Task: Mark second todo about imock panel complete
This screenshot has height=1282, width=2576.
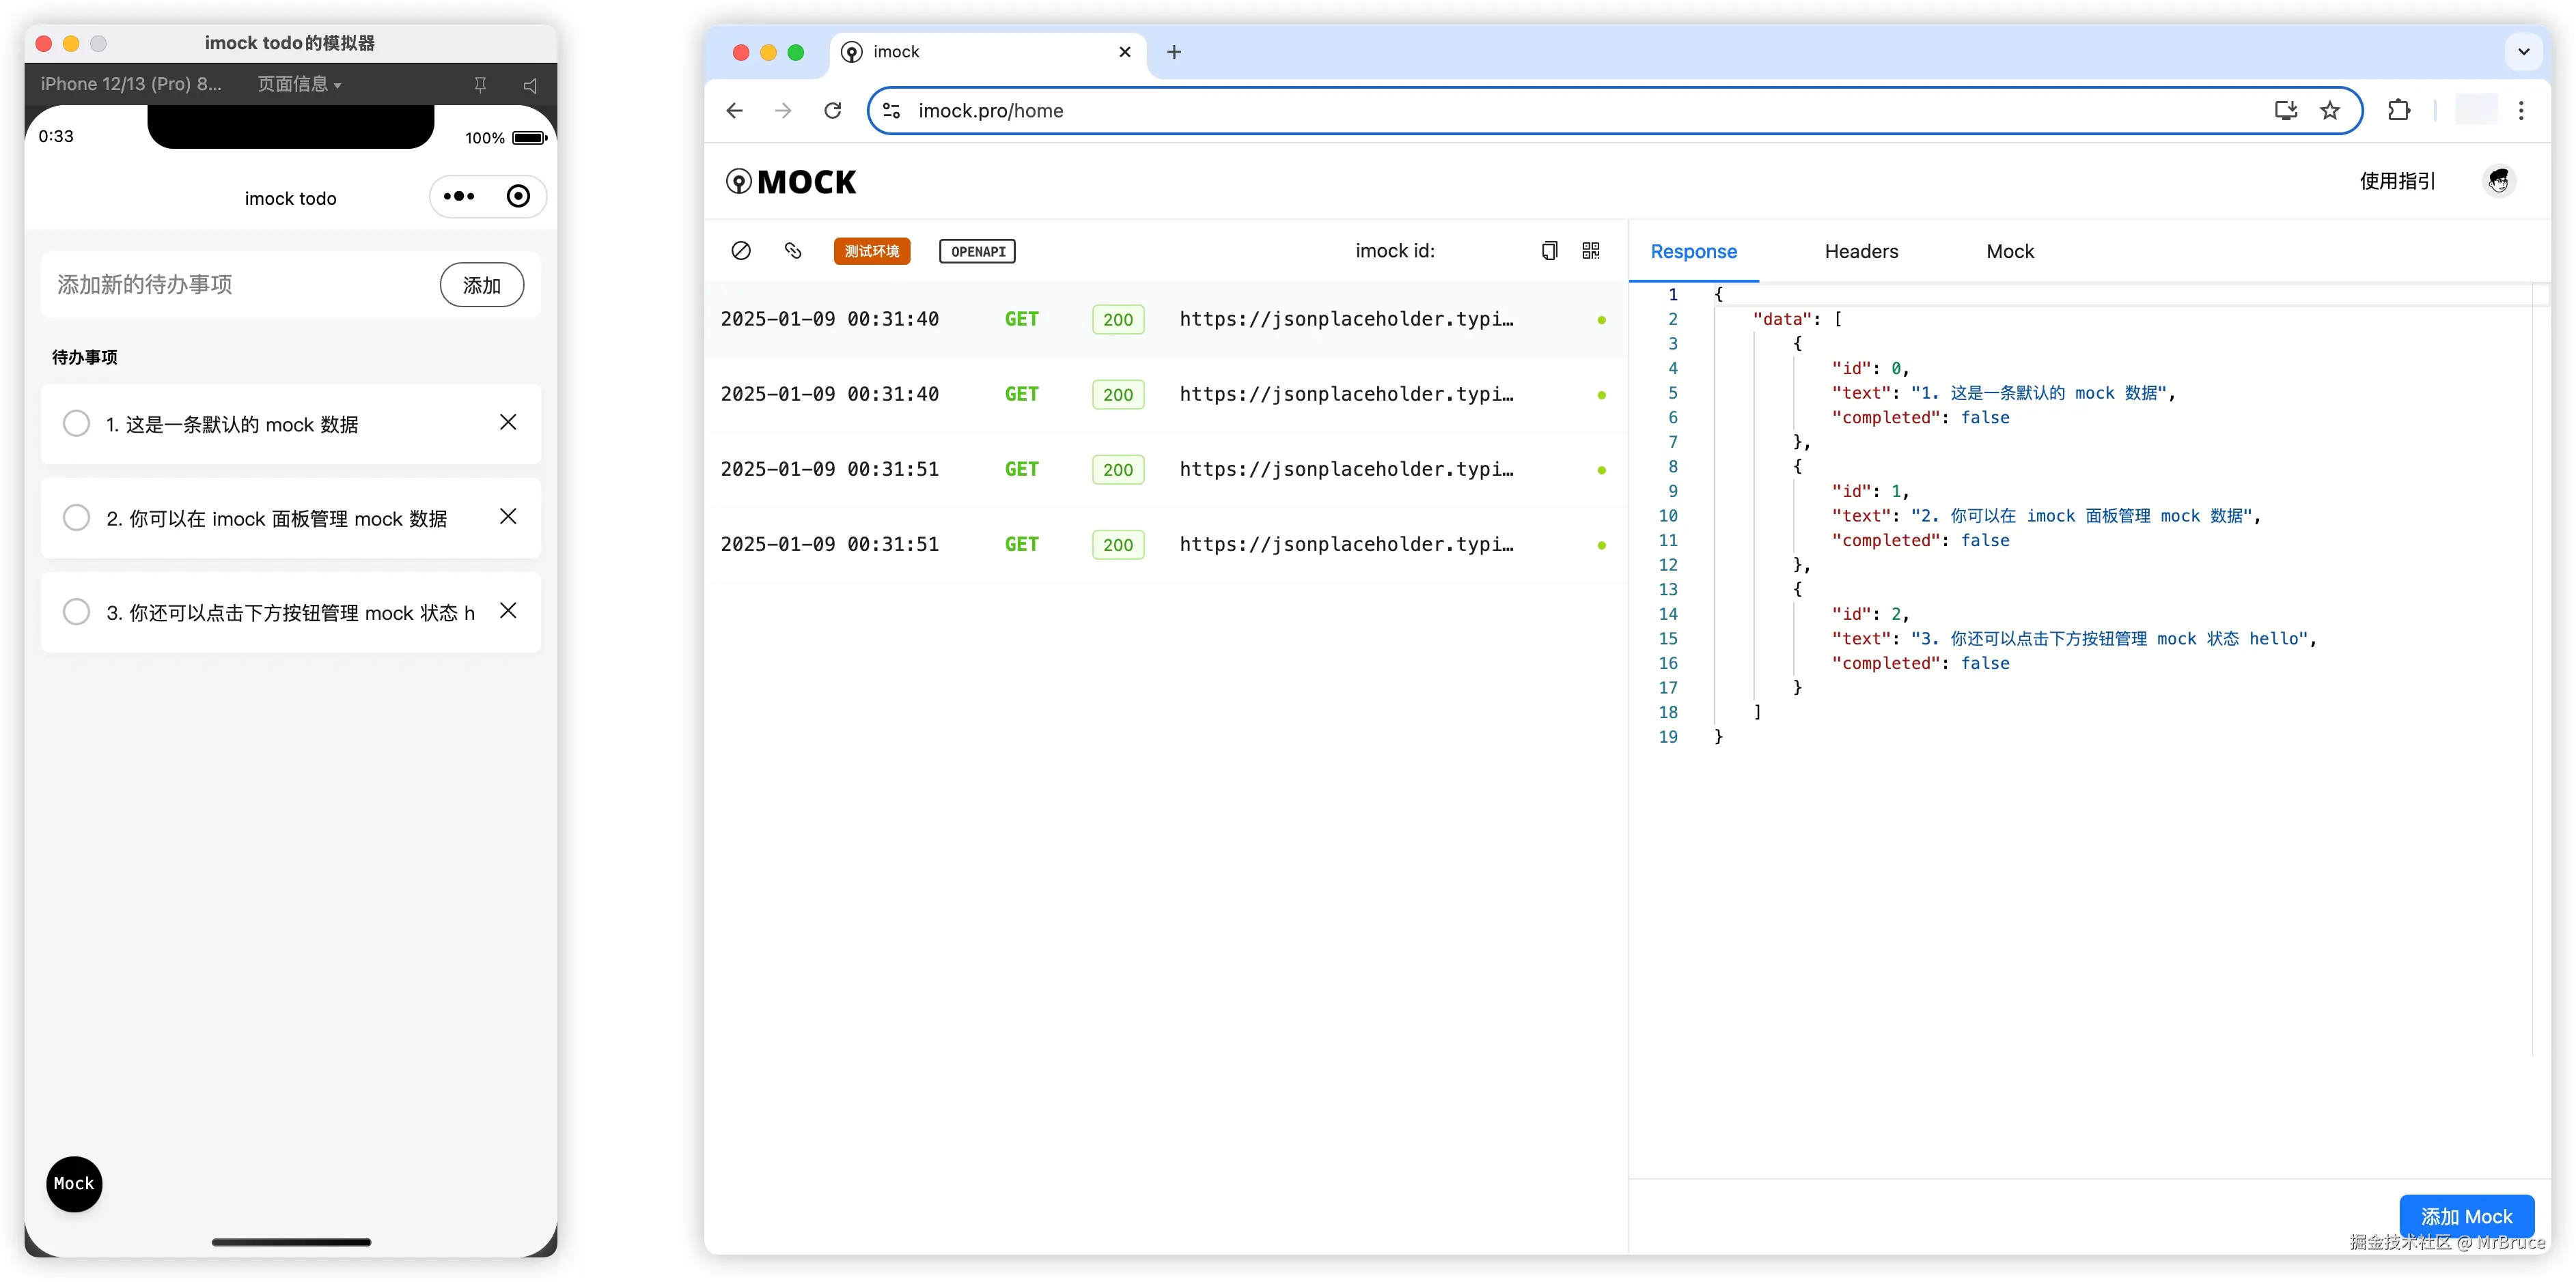Action: pyautogui.click(x=76, y=517)
